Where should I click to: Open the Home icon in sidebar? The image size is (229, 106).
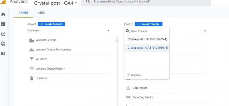[3, 15]
